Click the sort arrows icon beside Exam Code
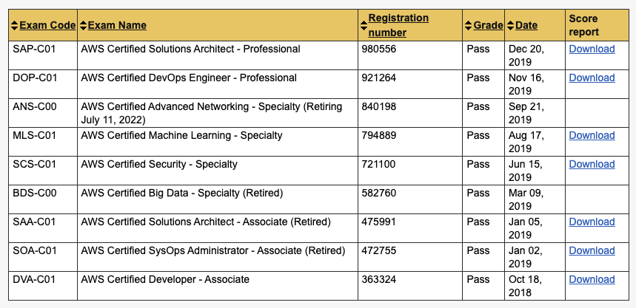Viewport: 636px width, 308px height. (x=14, y=26)
